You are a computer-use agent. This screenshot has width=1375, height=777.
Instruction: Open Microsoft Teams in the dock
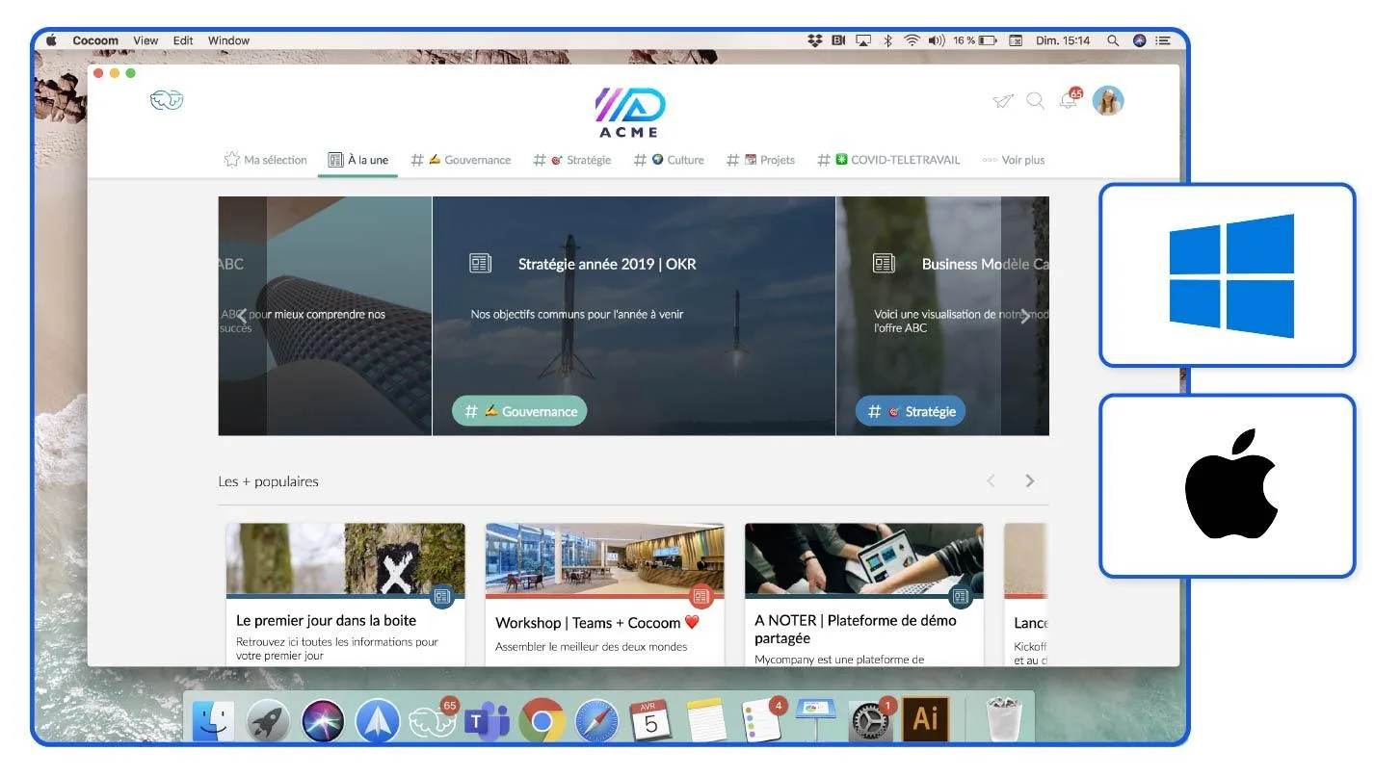488,721
